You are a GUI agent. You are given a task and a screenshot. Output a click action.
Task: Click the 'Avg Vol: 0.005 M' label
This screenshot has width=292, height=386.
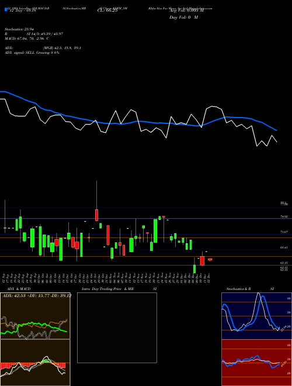186,11
